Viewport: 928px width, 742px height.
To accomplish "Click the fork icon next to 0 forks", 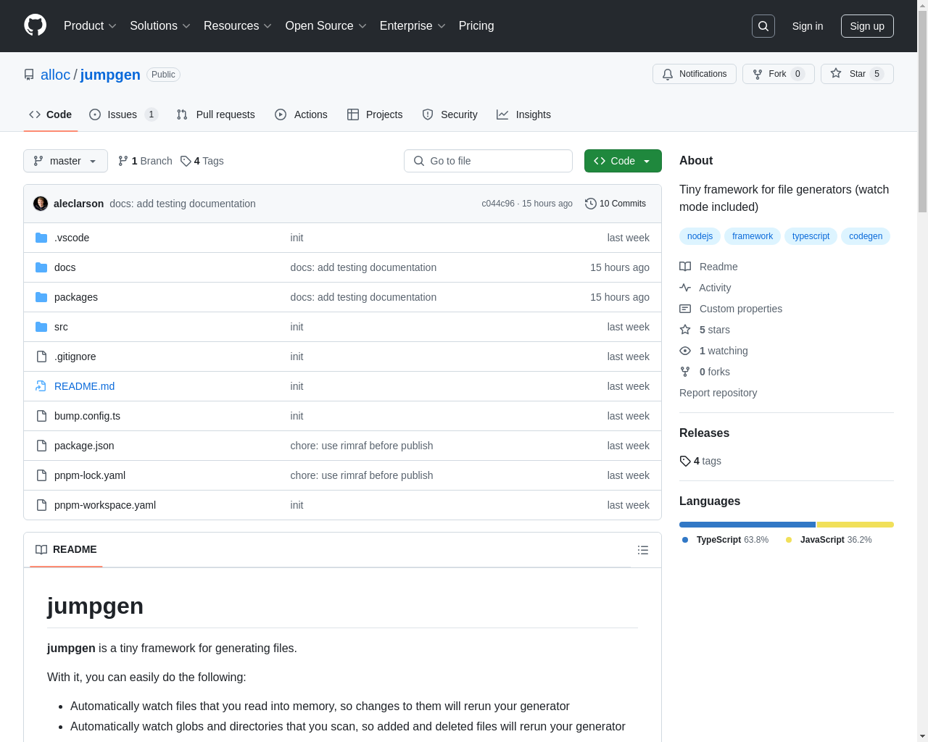I will tap(685, 372).
